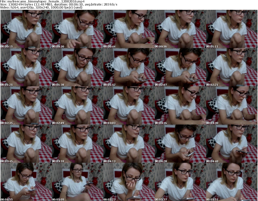Image resolution: width=258 pixels, height=201 pixels.
Task: Select the last frame, 00:05:51
Action: tap(232, 182)
